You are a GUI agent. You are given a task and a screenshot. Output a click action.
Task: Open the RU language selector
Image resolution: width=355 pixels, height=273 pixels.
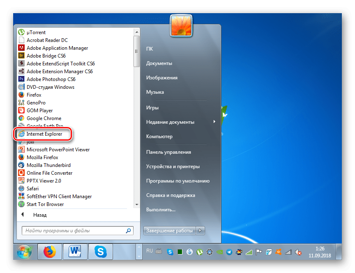[150, 250]
